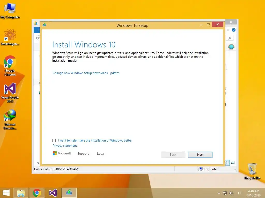Click Windows 10 Setup title bar icon

tap(45, 25)
